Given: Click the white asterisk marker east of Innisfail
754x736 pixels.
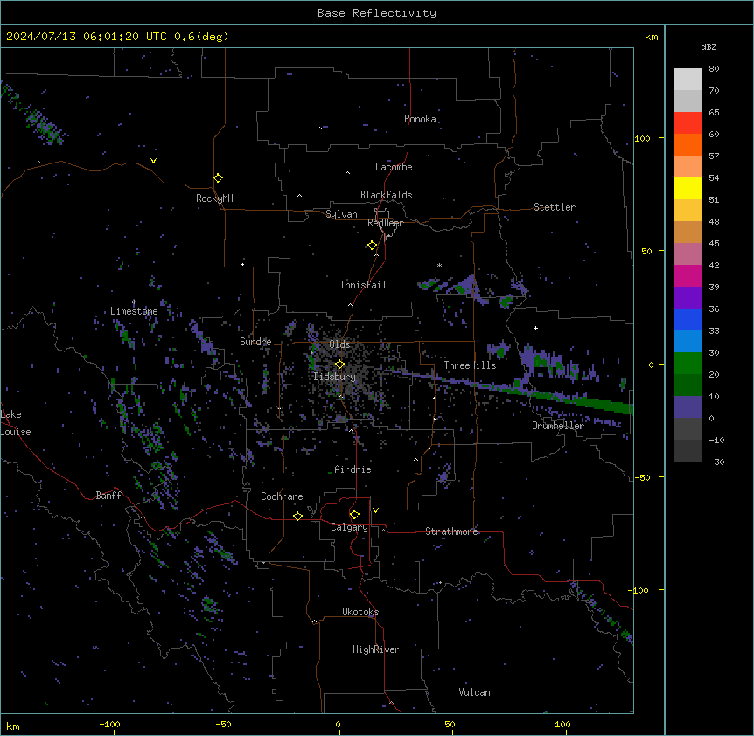Looking at the screenshot, I should (439, 266).
